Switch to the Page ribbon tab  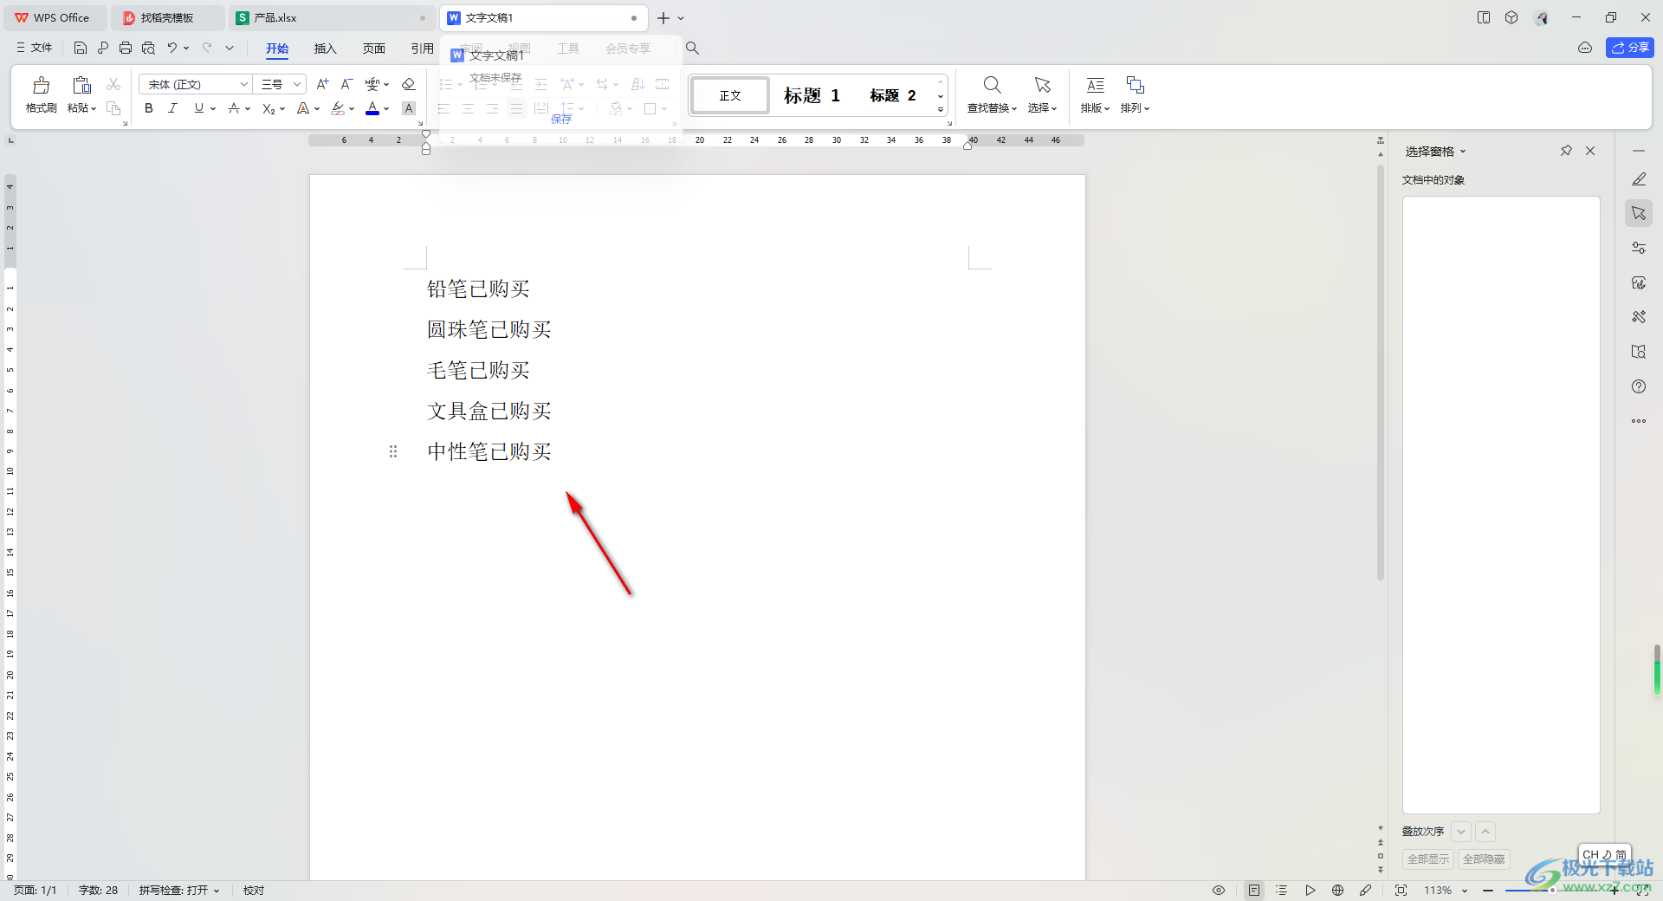(x=373, y=49)
